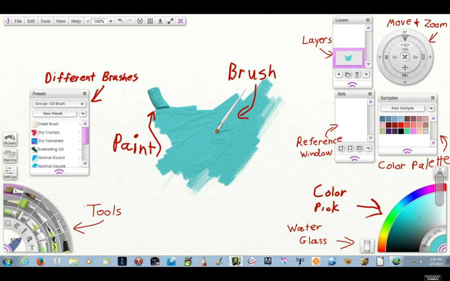Add a new layer with plus icon
Image resolution: width=450 pixels, height=281 pixels.
click(339, 75)
